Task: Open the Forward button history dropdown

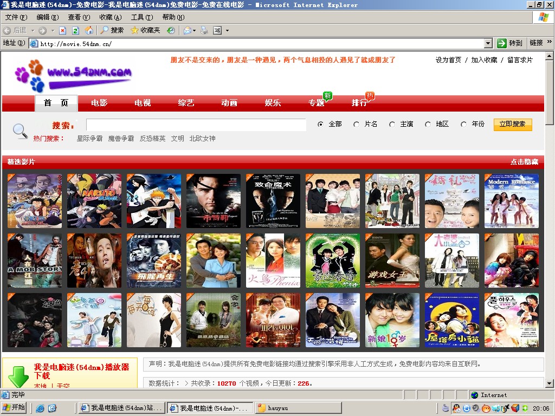Action: click(53, 31)
